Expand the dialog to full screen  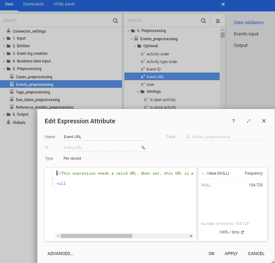pos(249,121)
